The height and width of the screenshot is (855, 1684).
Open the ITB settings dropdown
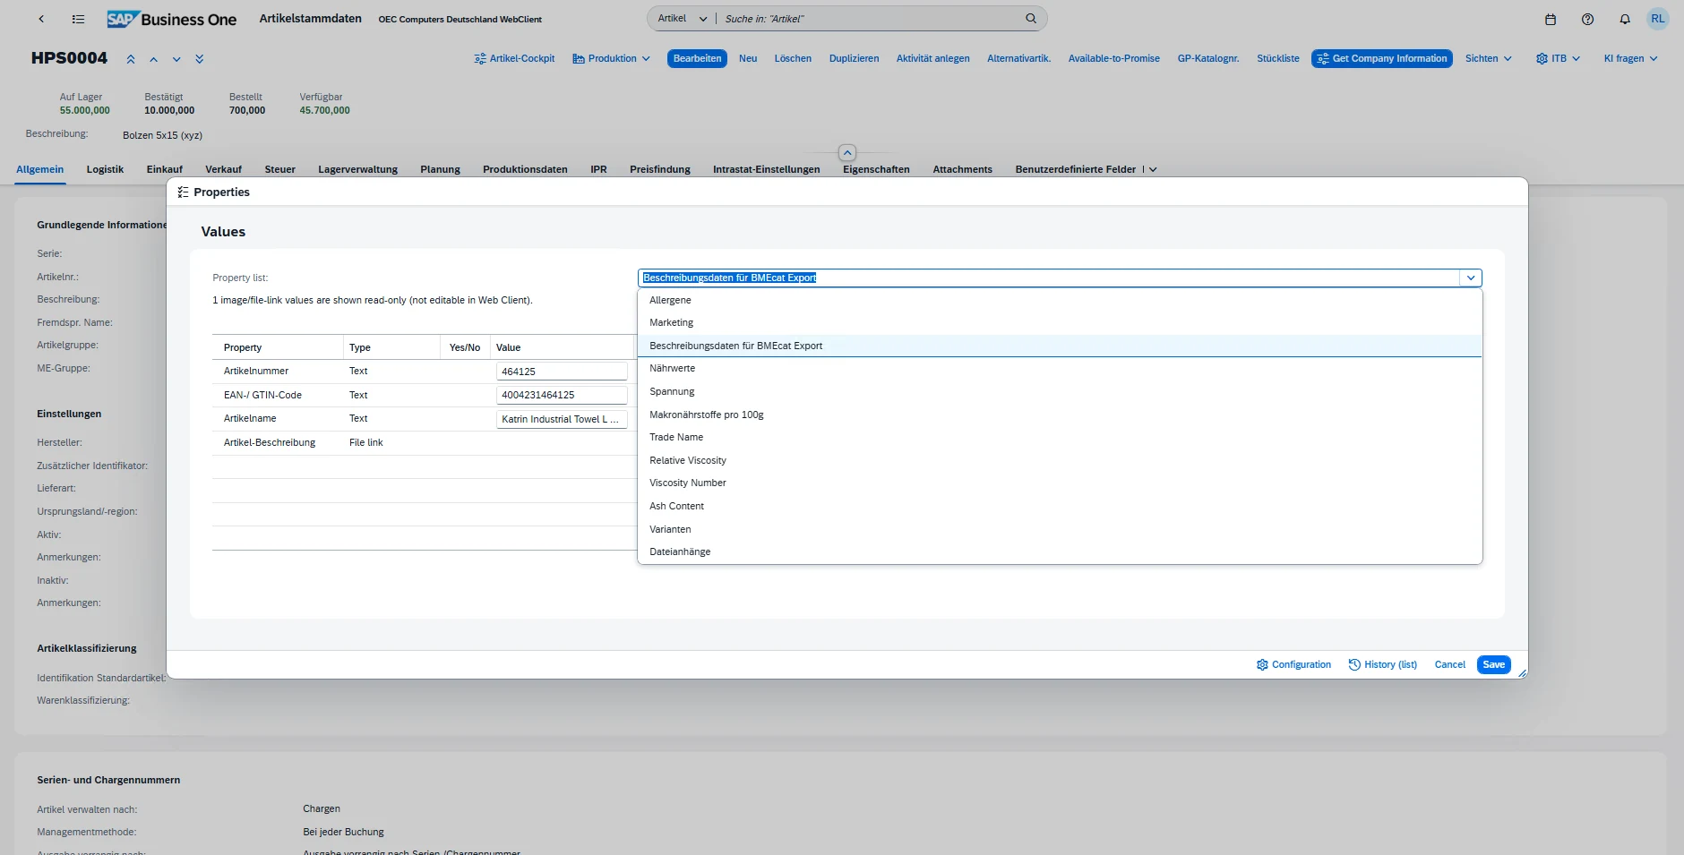coord(1558,58)
